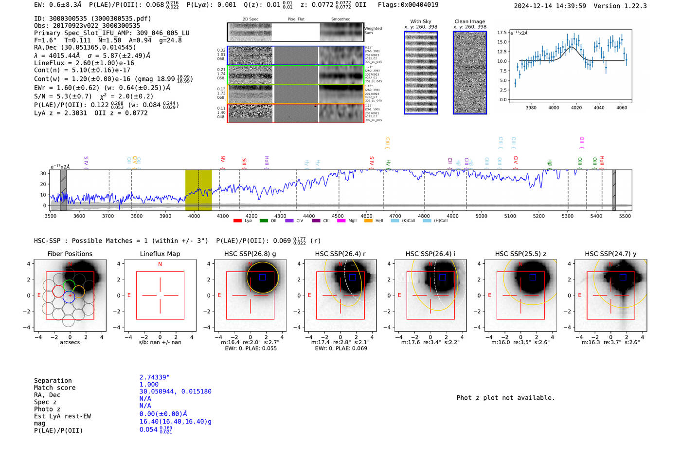Click the magenta OII label above the spectrum
The image size is (681, 464).
point(582,142)
